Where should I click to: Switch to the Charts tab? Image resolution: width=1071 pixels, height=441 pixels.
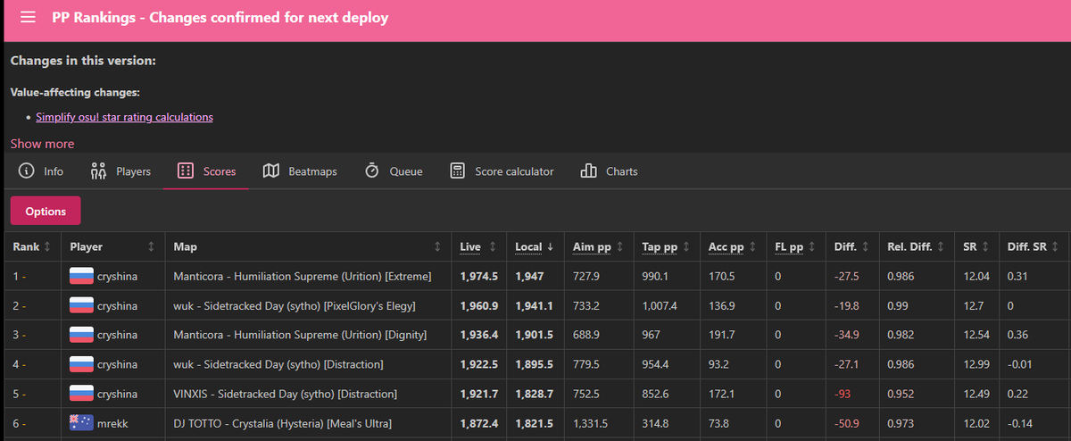tap(609, 171)
